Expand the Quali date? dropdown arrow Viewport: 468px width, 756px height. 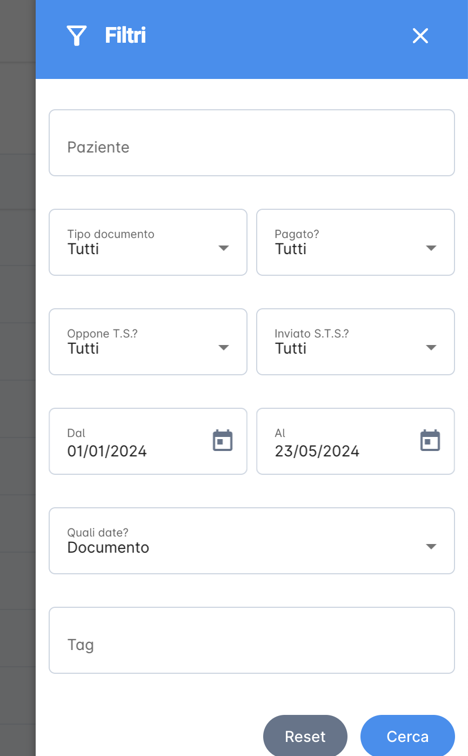(431, 546)
